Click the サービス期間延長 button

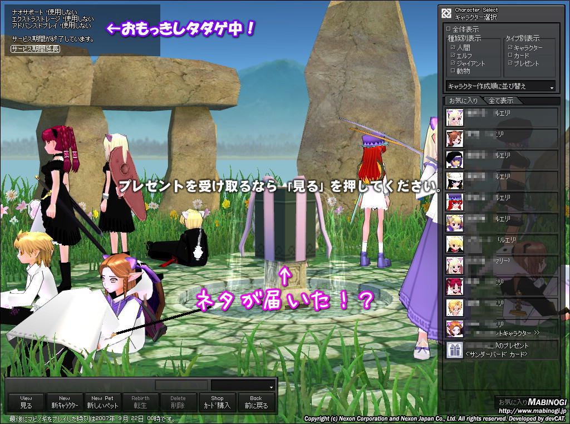pyautogui.click(x=35, y=48)
